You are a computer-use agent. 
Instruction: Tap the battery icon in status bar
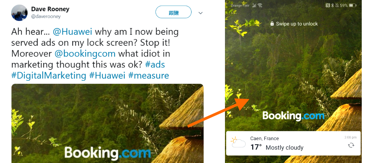(352, 5)
